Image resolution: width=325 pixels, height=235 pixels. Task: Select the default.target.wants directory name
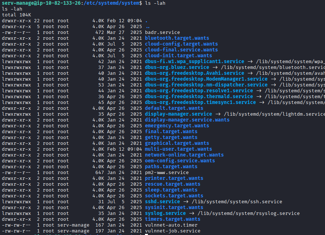(174, 108)
